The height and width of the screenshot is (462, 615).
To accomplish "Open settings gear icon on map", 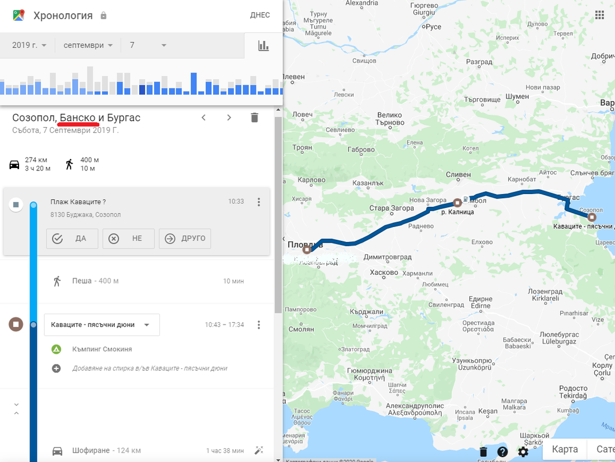I will tap(523, 452).
